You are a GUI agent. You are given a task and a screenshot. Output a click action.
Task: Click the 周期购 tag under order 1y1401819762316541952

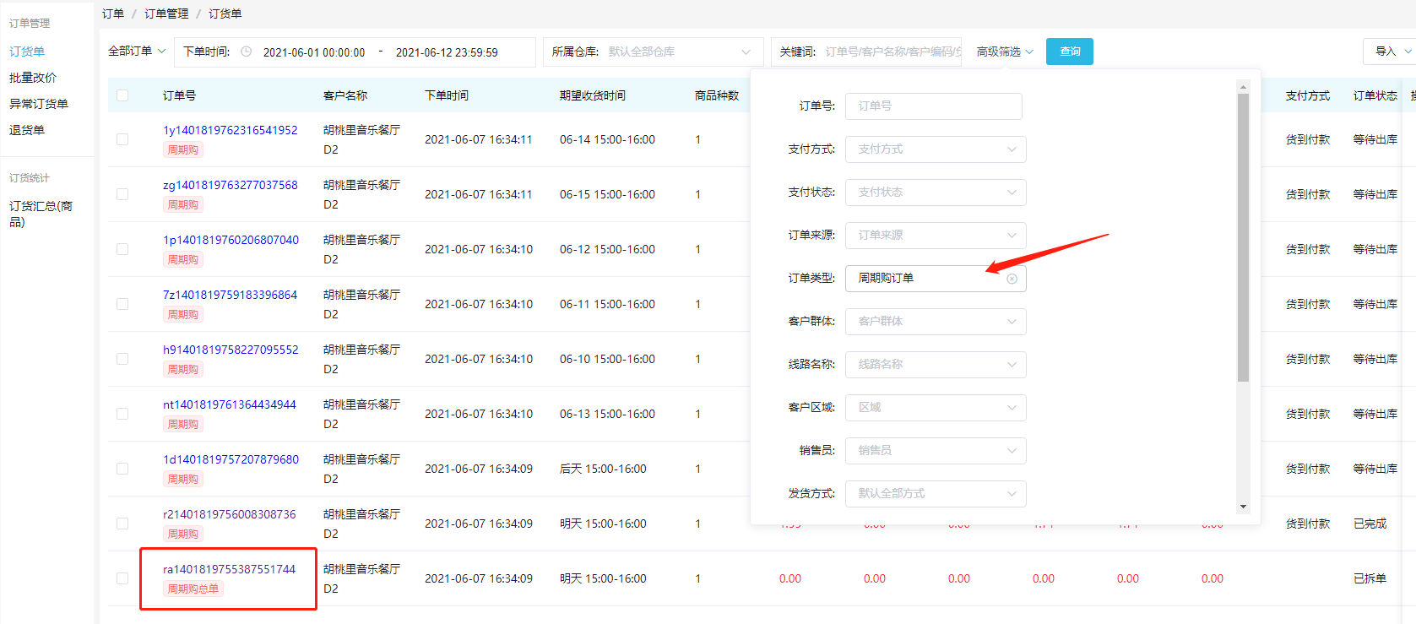tap(183, 149)
